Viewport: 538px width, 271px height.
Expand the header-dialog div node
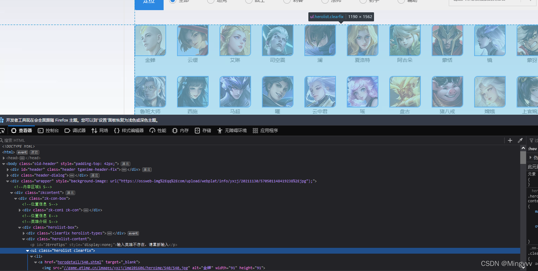coord(8,175)
